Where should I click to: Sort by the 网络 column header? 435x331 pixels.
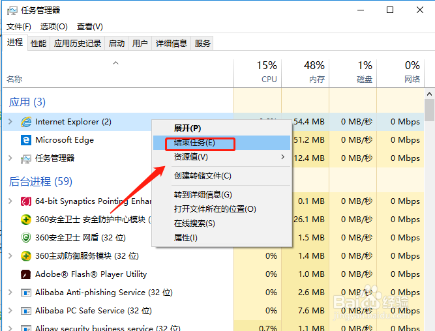(x=400, y=73)
